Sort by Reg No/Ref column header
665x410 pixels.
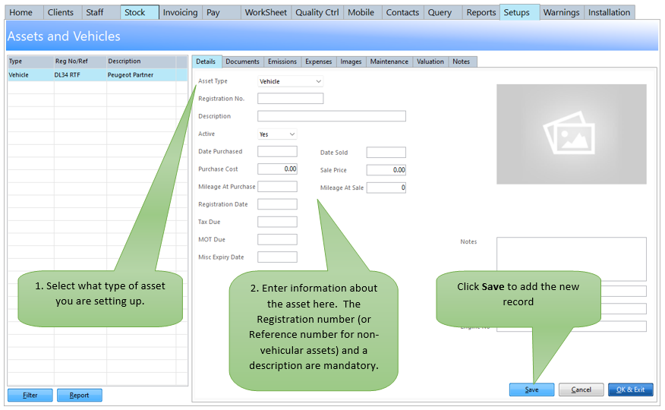80,61
